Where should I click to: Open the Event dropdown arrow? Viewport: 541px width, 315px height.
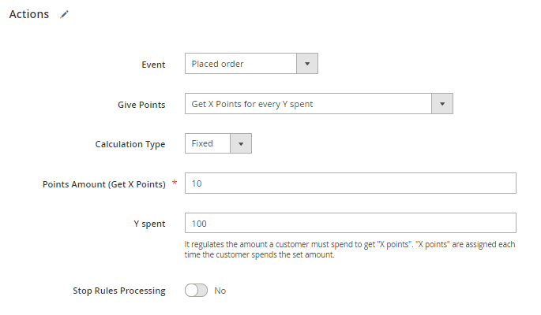[306, 64]
